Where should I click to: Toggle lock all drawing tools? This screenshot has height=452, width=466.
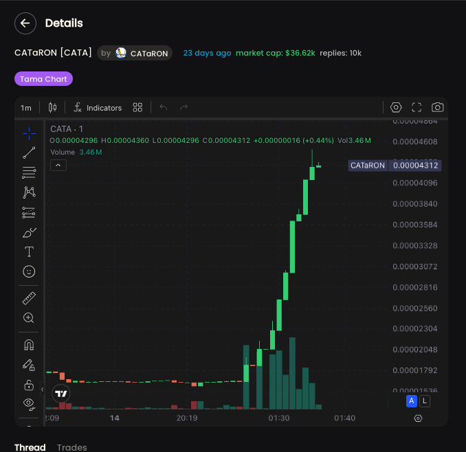pyautogui.click(x=29, y=385)
